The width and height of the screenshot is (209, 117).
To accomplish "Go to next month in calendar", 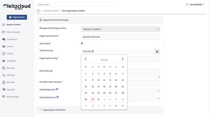I will click(122, 59).
